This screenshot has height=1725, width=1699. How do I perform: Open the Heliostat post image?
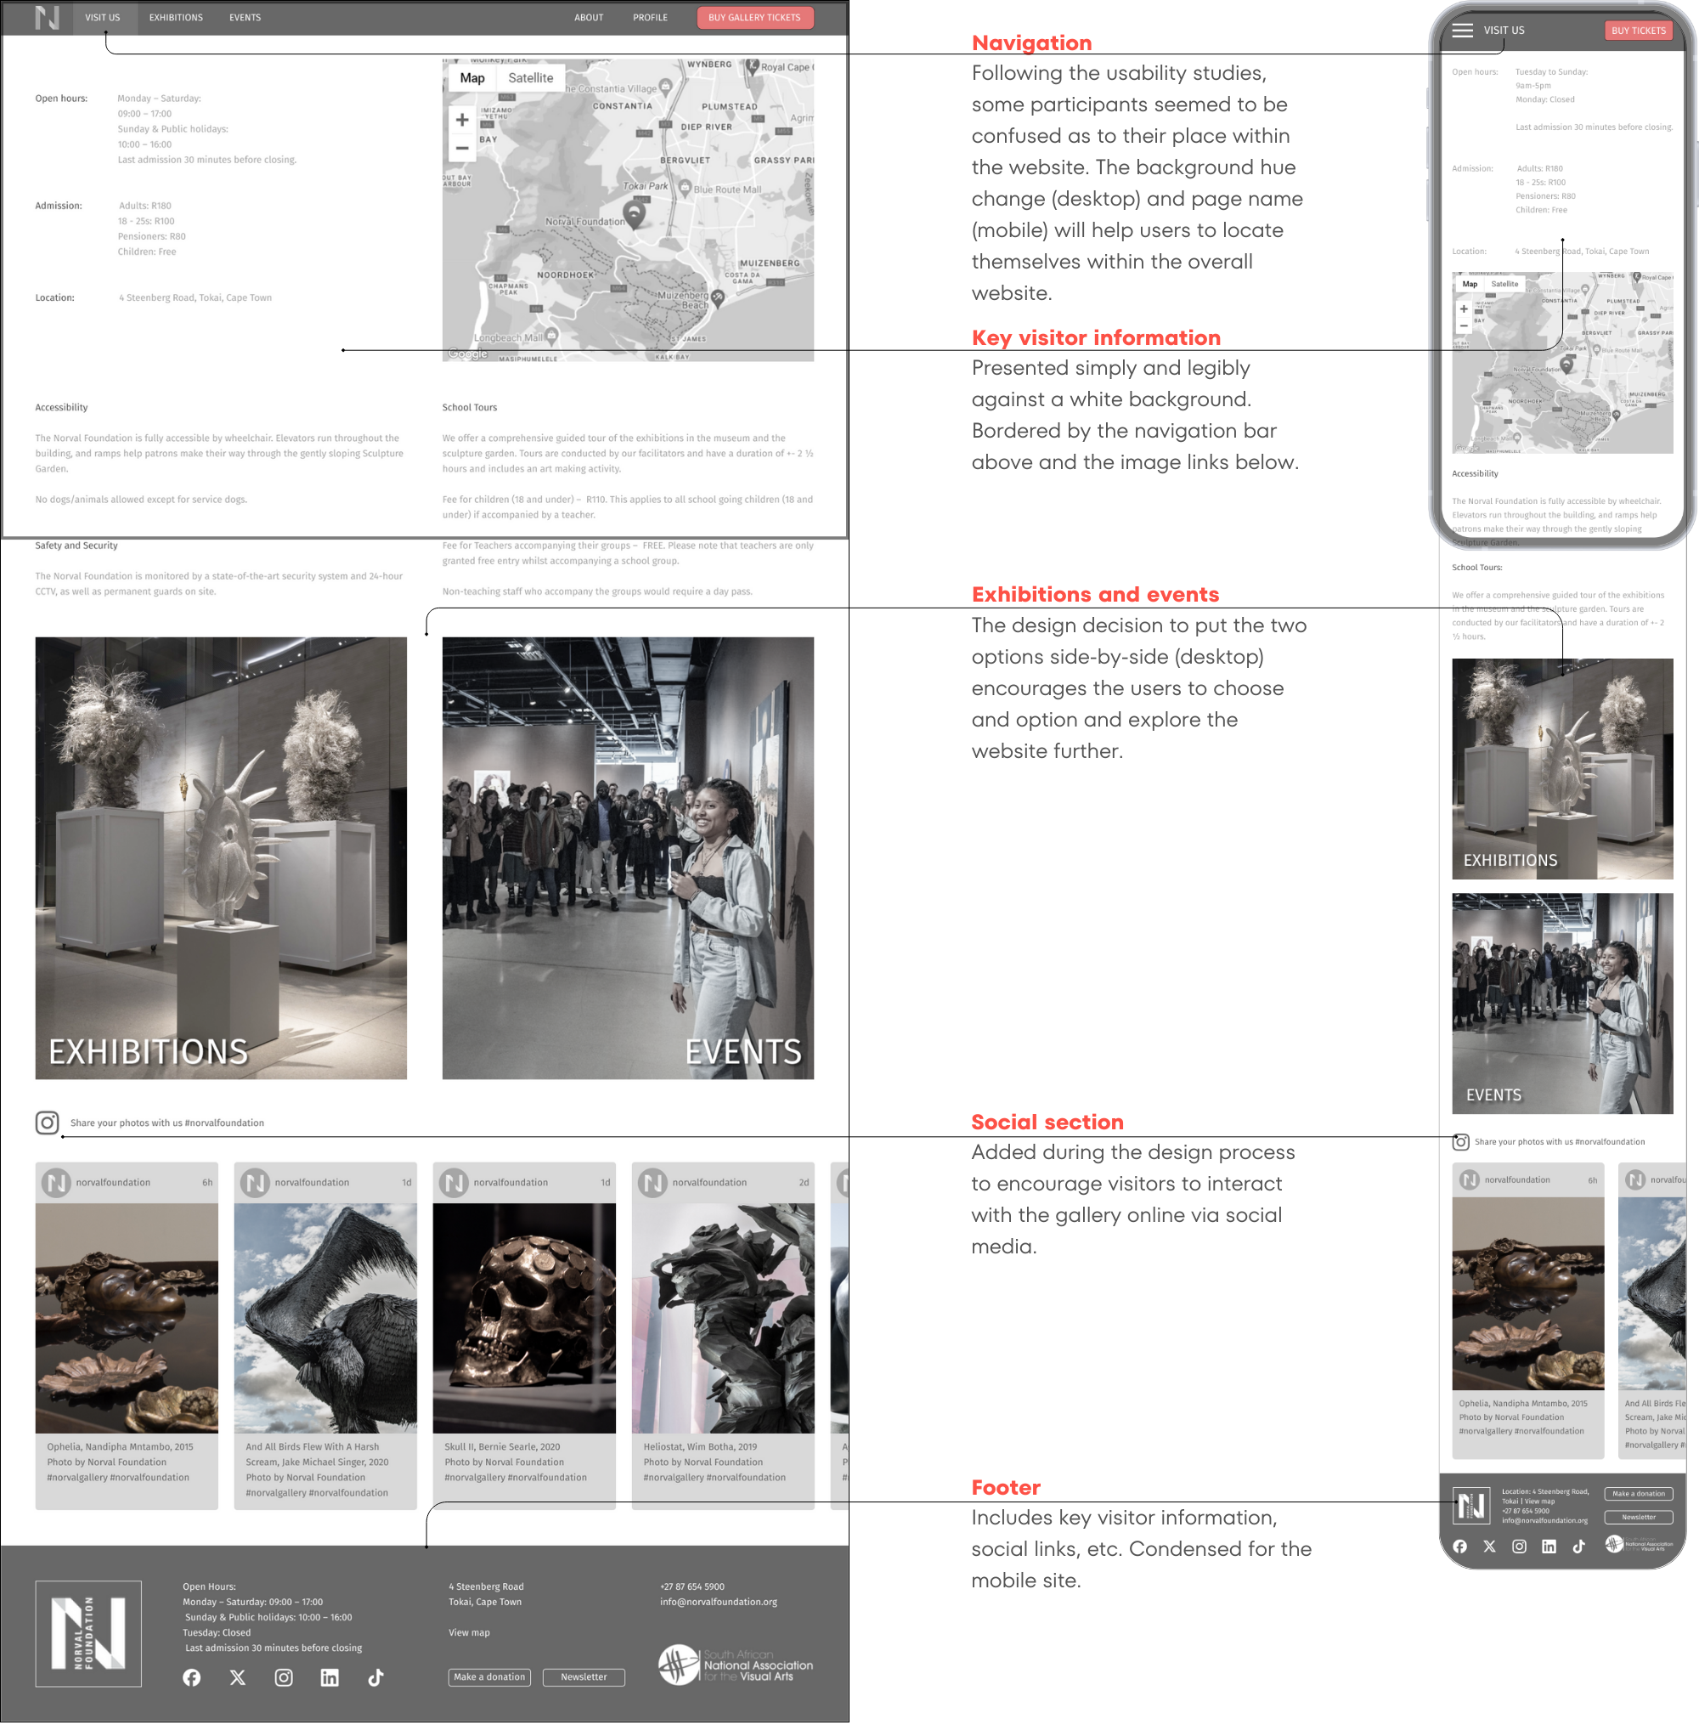click(x=724, y=1318)
